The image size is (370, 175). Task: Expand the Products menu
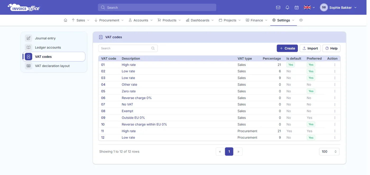click(169, 20)
